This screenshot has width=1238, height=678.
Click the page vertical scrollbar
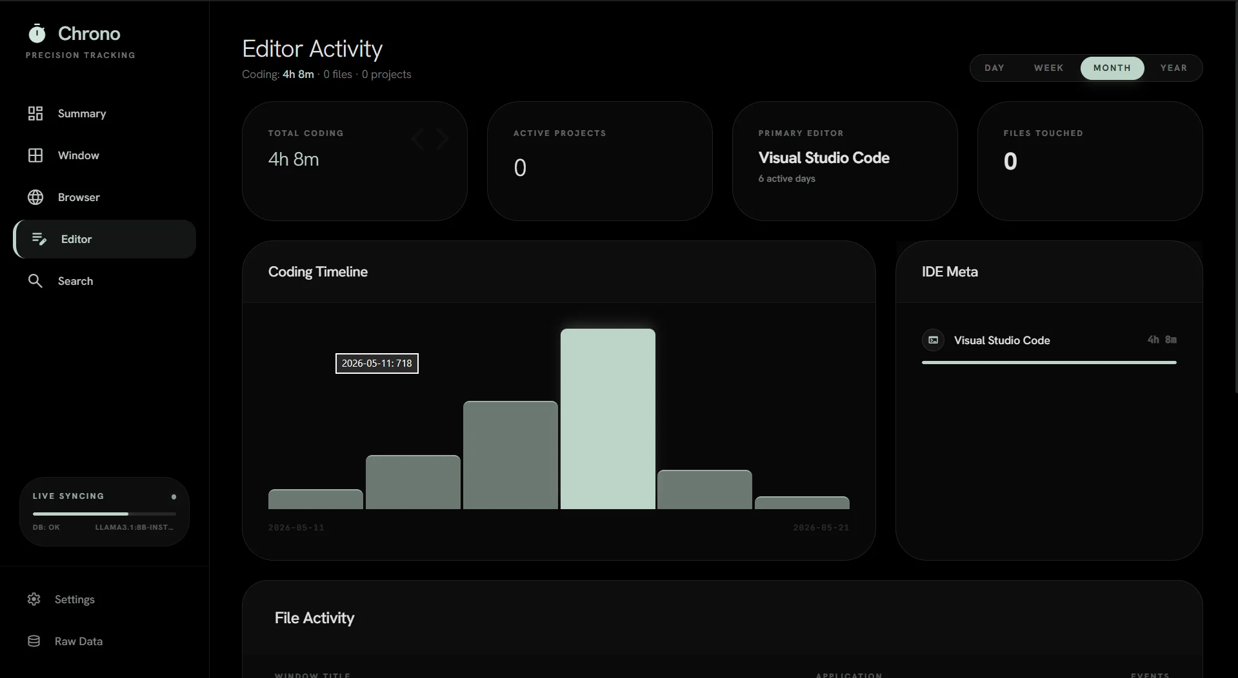tap(1235, 197)
